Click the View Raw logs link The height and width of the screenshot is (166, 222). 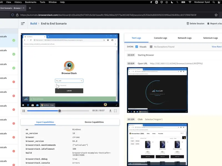coord(217,47)
